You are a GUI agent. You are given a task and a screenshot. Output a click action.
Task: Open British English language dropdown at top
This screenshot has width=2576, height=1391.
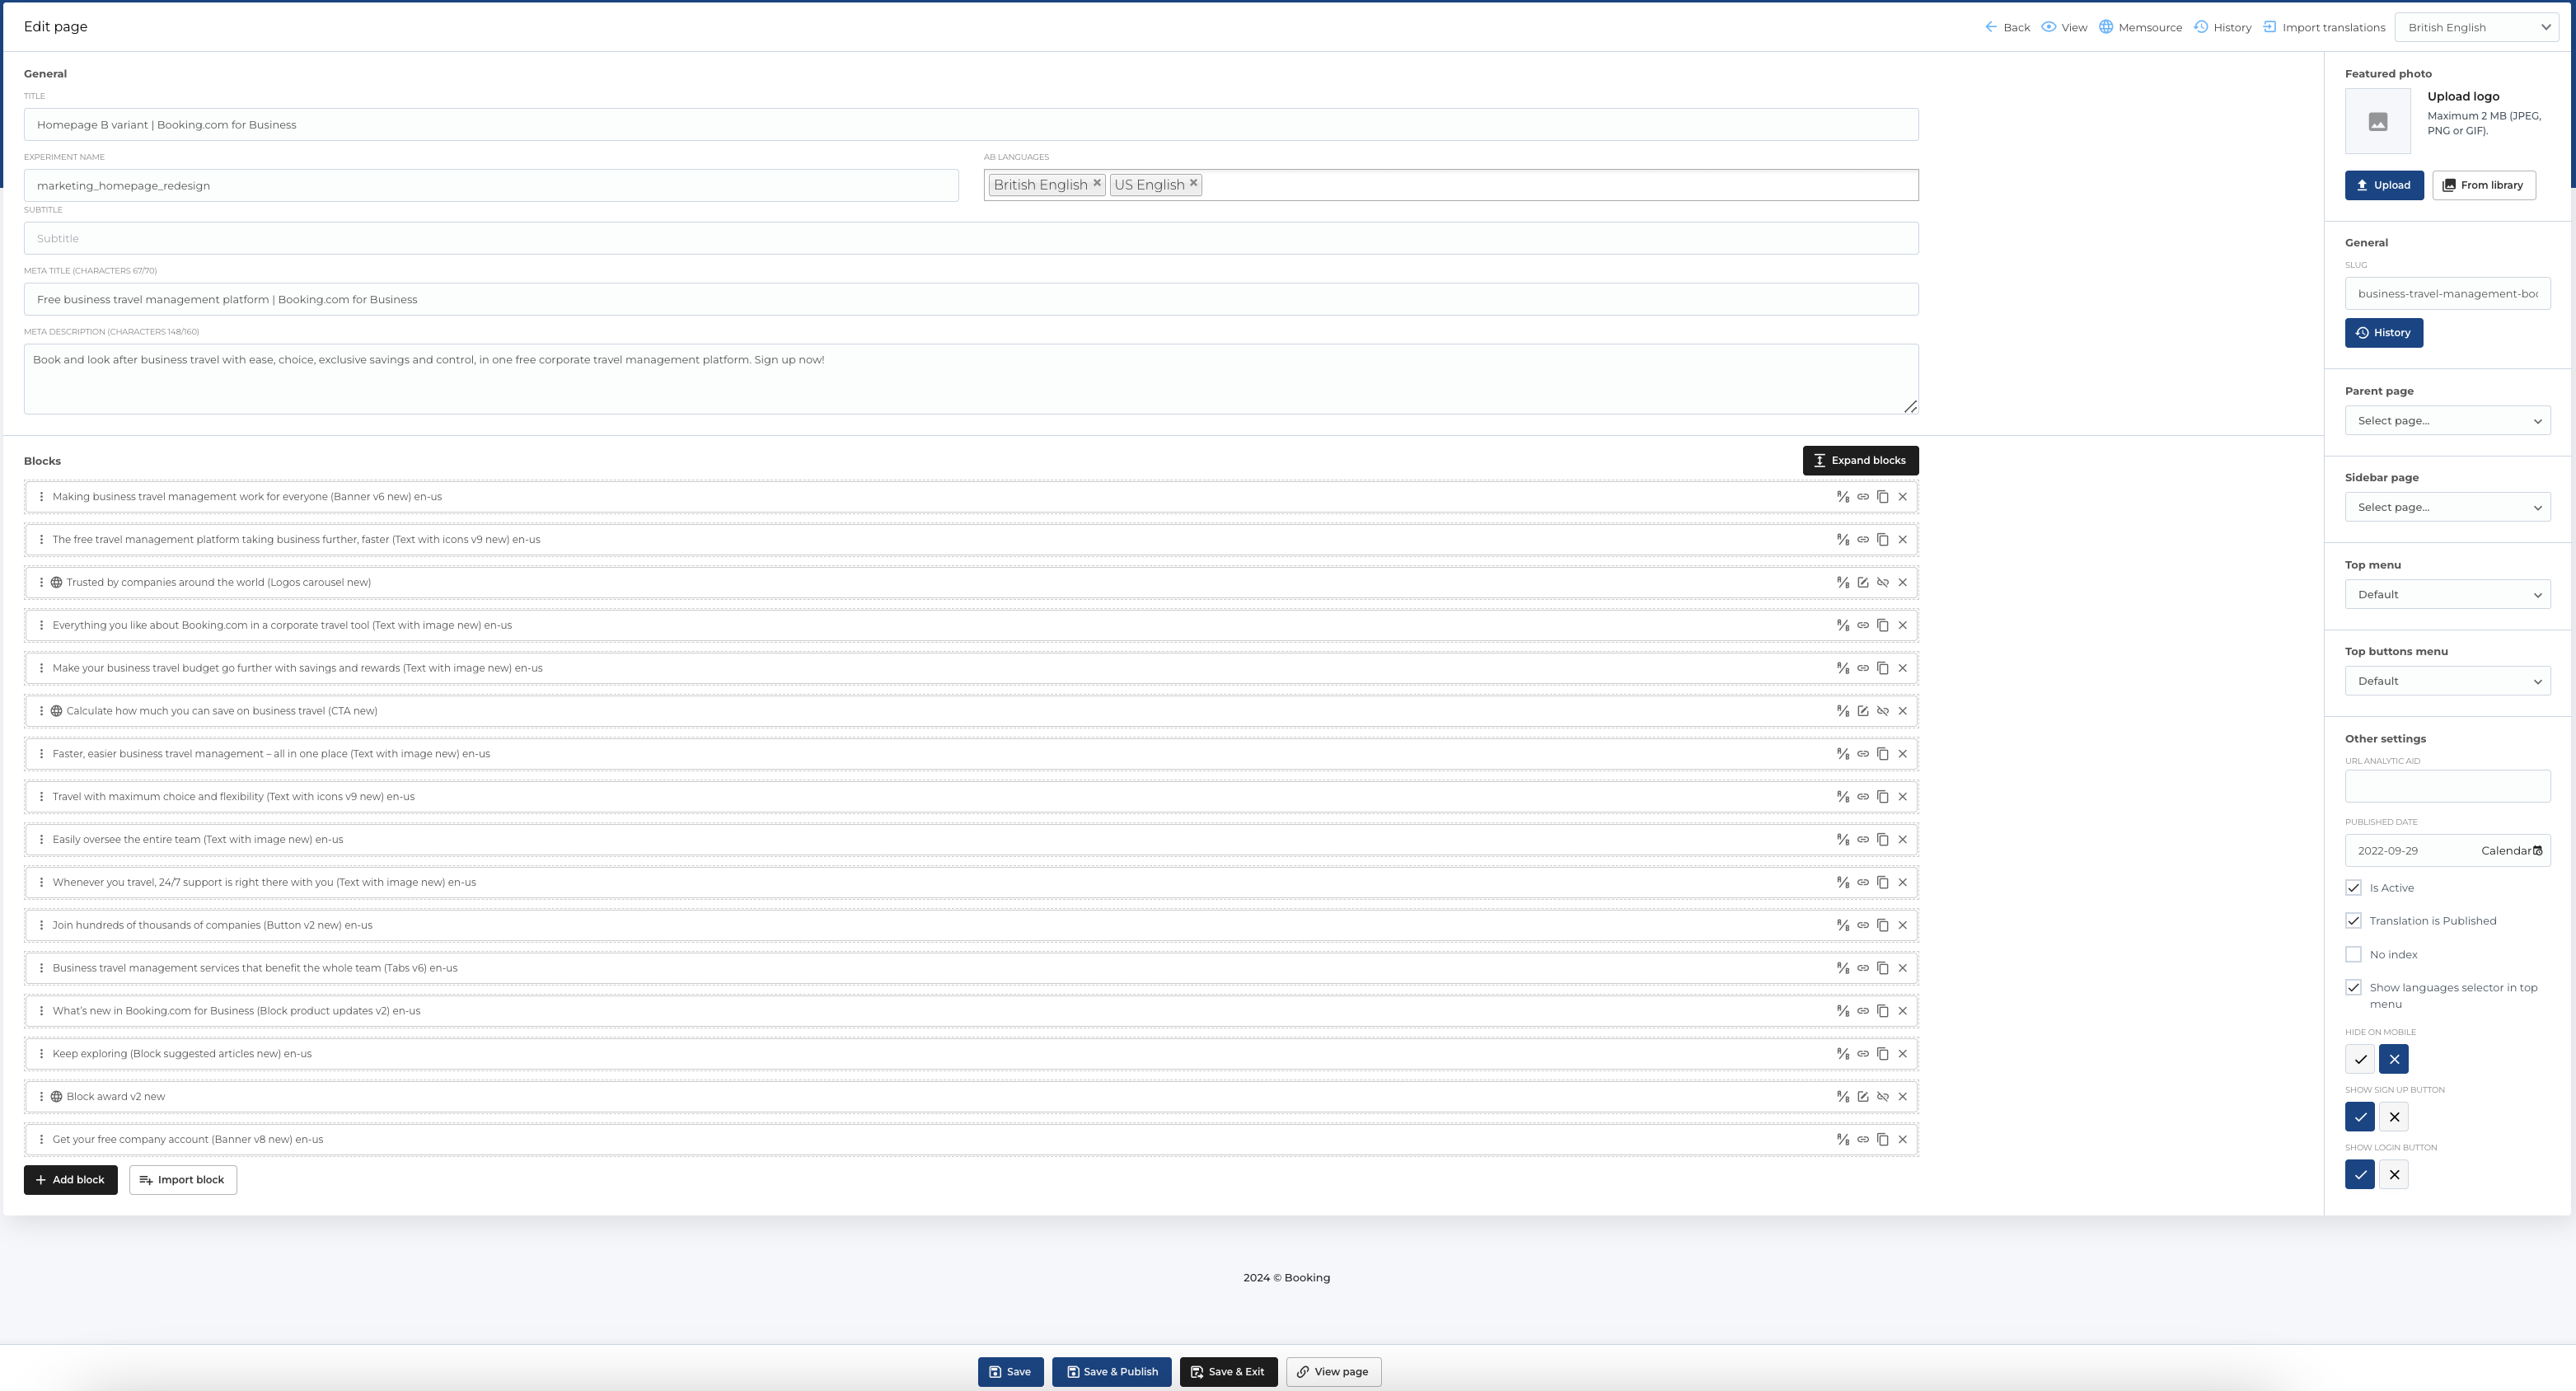click(2476, 27)
